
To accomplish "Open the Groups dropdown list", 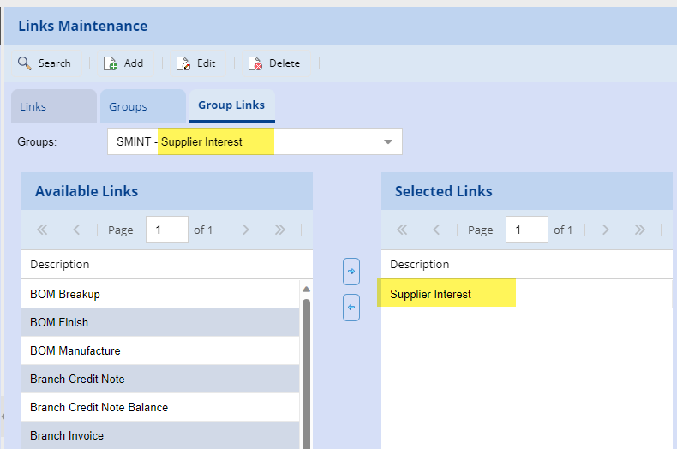I will pyautogui.click(x=387, y=141).
